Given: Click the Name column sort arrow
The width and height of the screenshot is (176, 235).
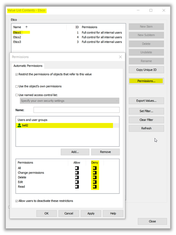Looking at the screenshot, I should coord(26,27).
